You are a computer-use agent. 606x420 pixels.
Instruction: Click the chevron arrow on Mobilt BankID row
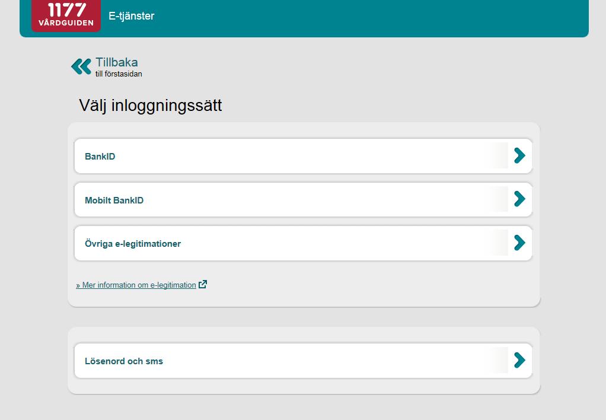[519, 199]
